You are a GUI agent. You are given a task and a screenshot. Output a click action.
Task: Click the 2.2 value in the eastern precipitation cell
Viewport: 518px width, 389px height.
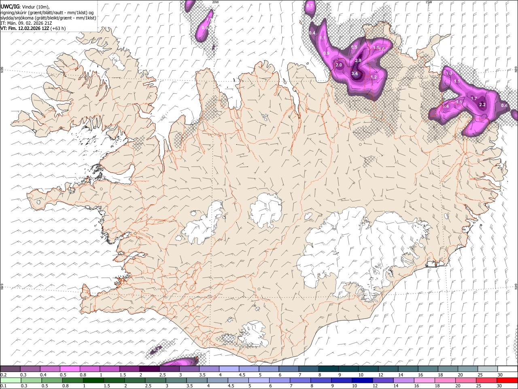click(482, 105)
